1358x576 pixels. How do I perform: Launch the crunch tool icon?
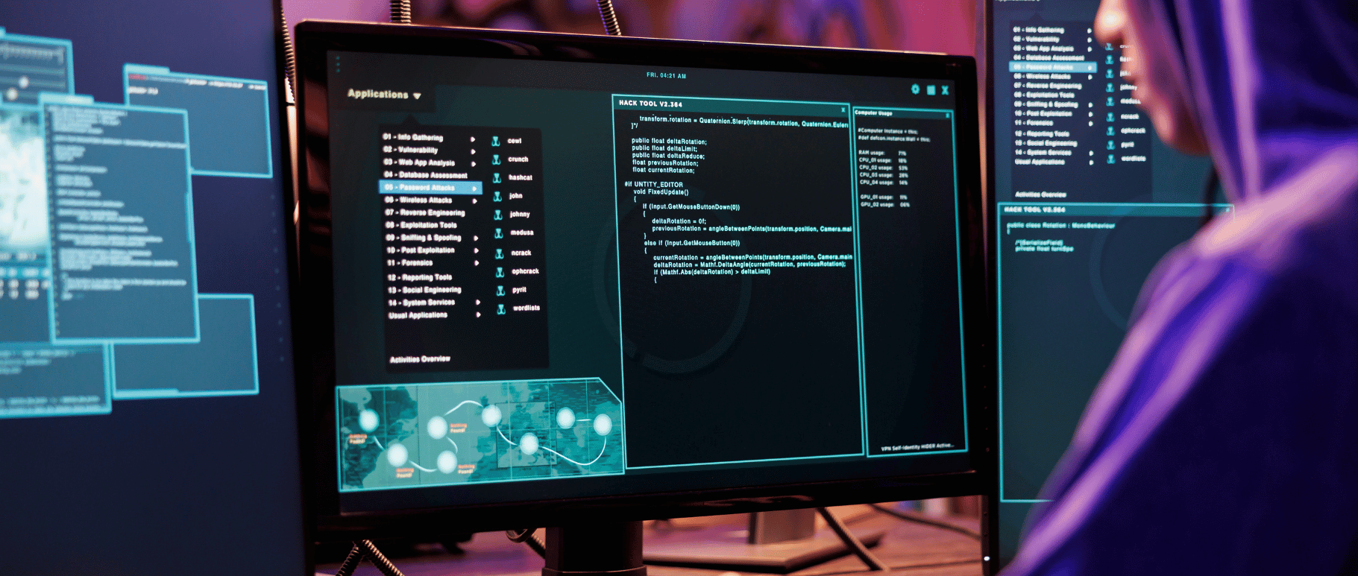pos(496,159)
